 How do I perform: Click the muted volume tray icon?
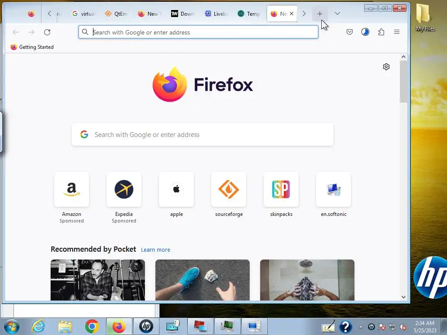coord(403,327)
